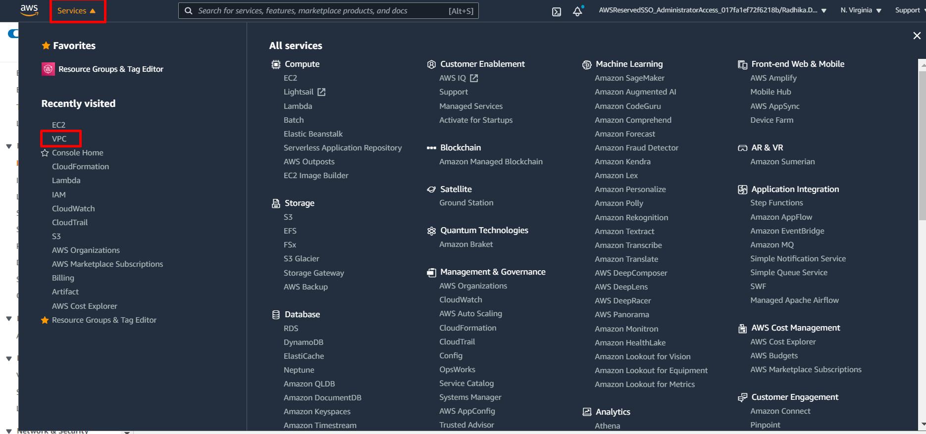Image resolution: width=926 pixels, height=434 pixels.
Task: Click the search magnifier icon
Action: (x=188, y=11)
